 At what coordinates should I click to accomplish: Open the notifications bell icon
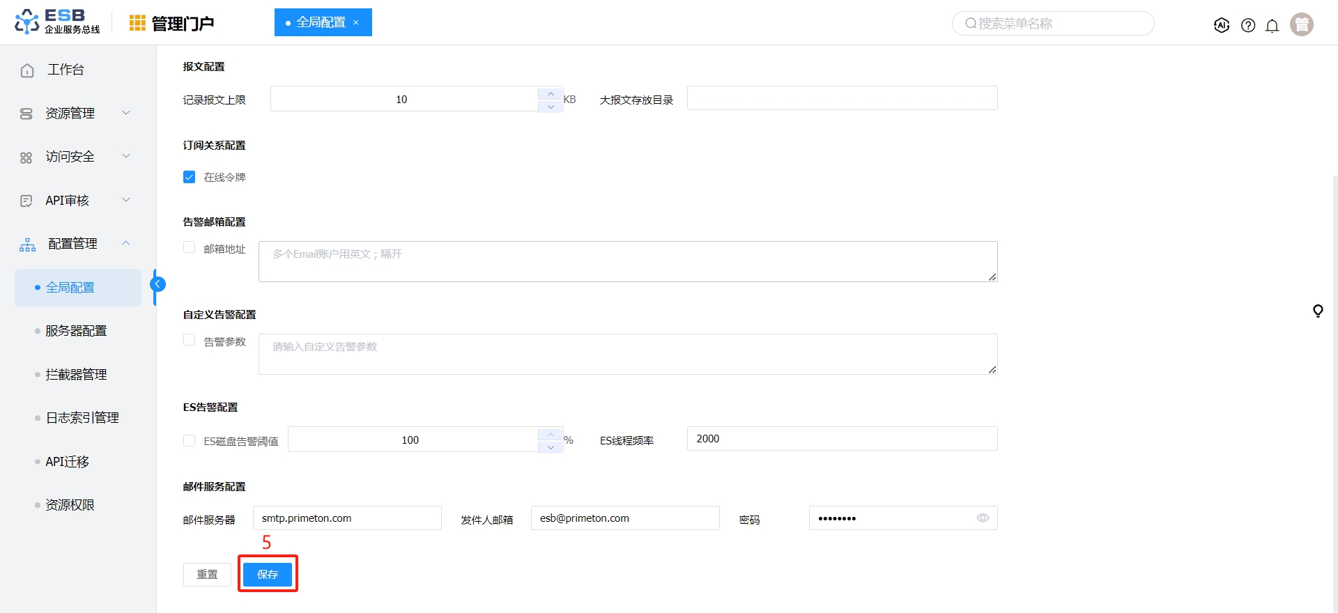[x=1272, y=26]
